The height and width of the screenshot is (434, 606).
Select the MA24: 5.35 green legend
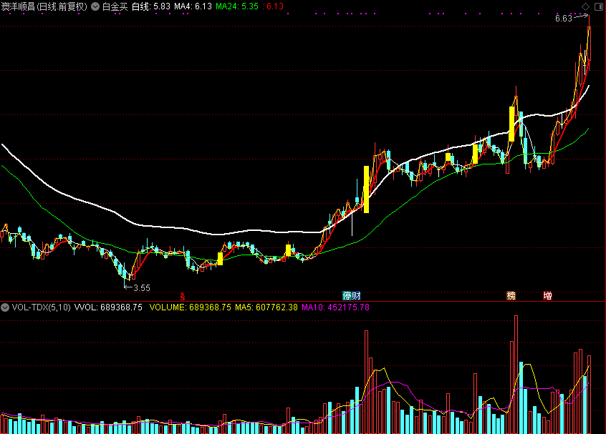pyautogui.click(x=237, y=6)
